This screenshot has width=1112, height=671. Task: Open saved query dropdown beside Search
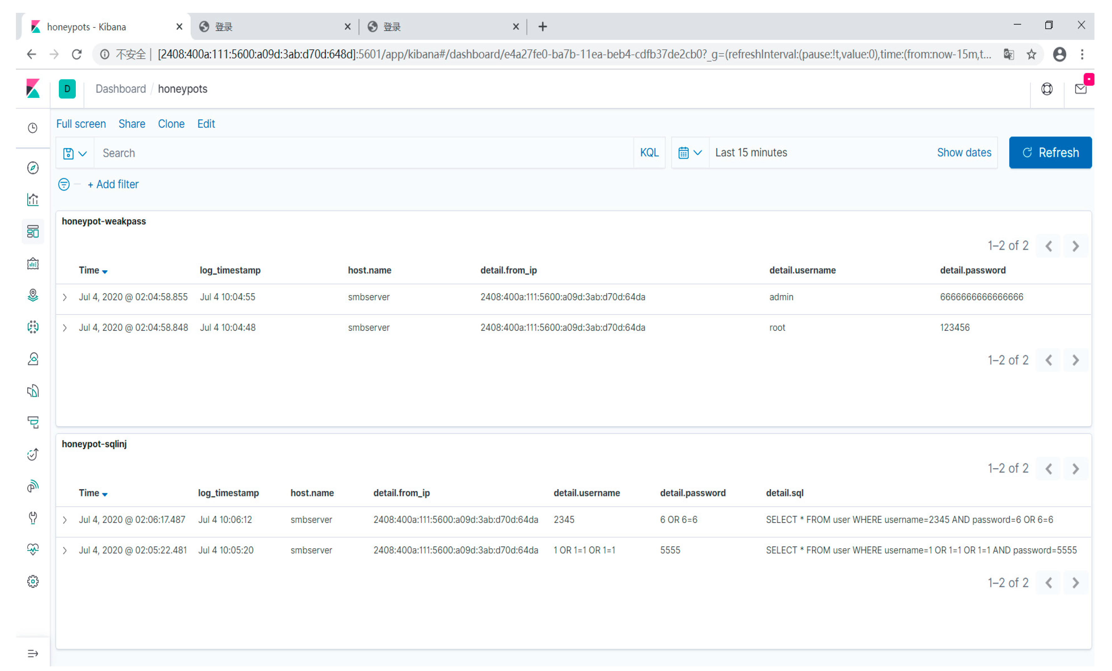tap(75, 153)
